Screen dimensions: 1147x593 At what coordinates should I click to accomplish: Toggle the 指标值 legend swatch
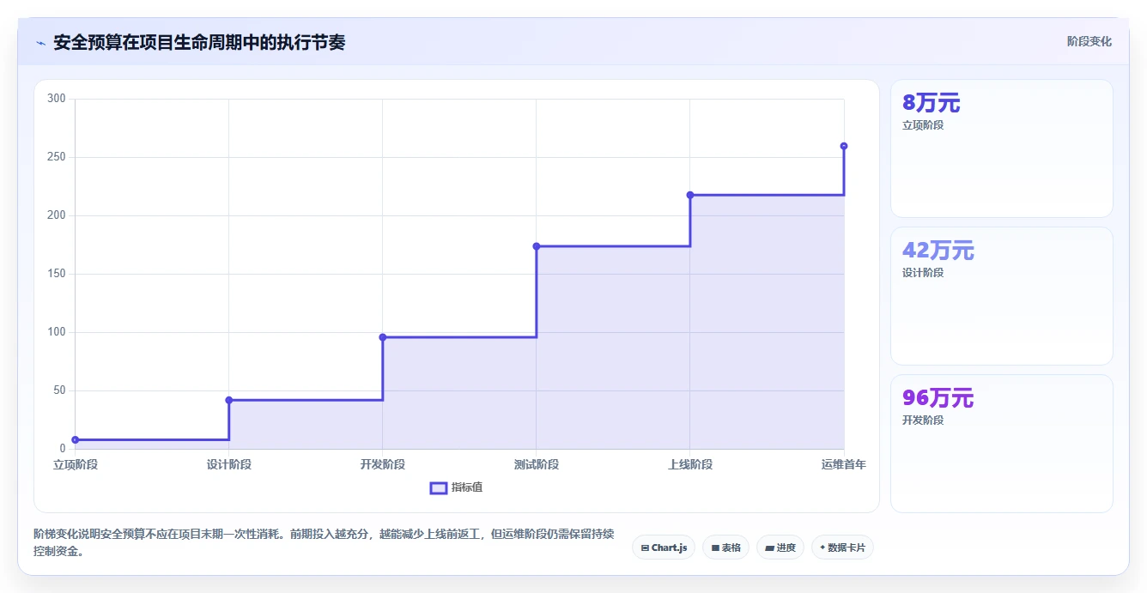tap(438, 487)
